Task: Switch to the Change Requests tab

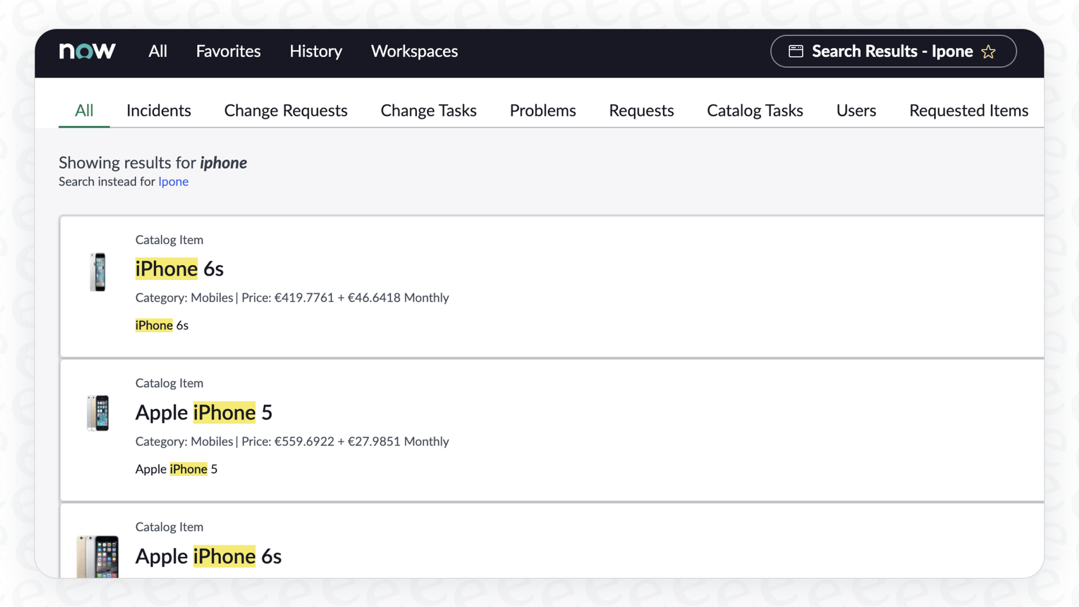Action: tap(285, 110)
